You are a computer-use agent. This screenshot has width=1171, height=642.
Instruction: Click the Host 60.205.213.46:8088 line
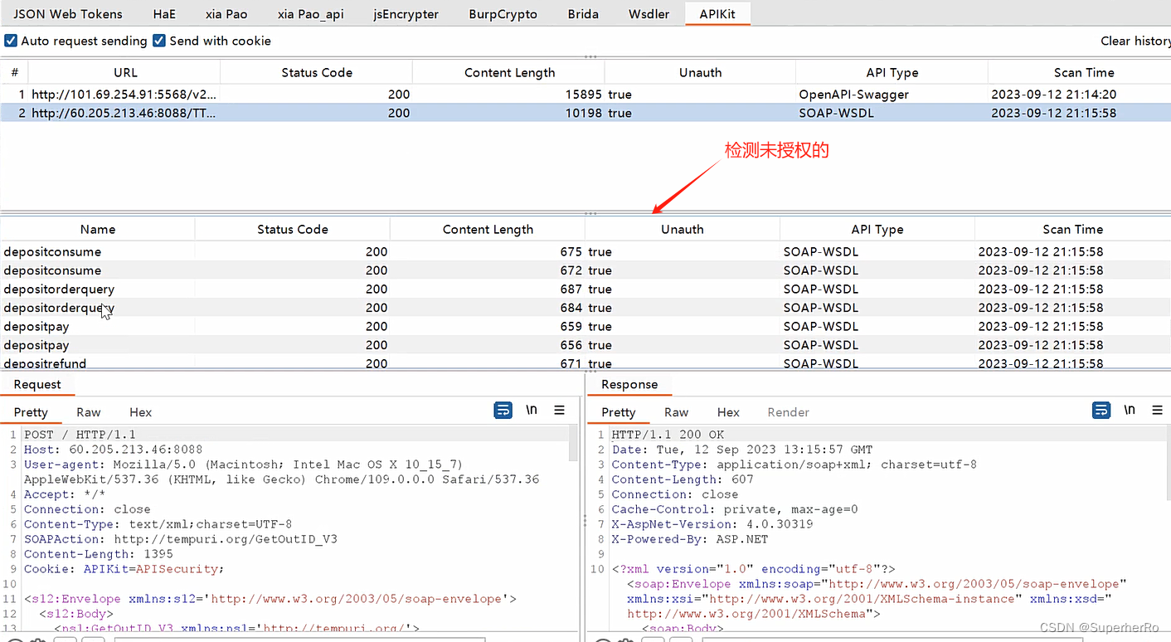click(x=114, y=450)
